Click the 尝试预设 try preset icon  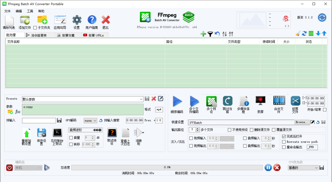(x=112, y=133)
